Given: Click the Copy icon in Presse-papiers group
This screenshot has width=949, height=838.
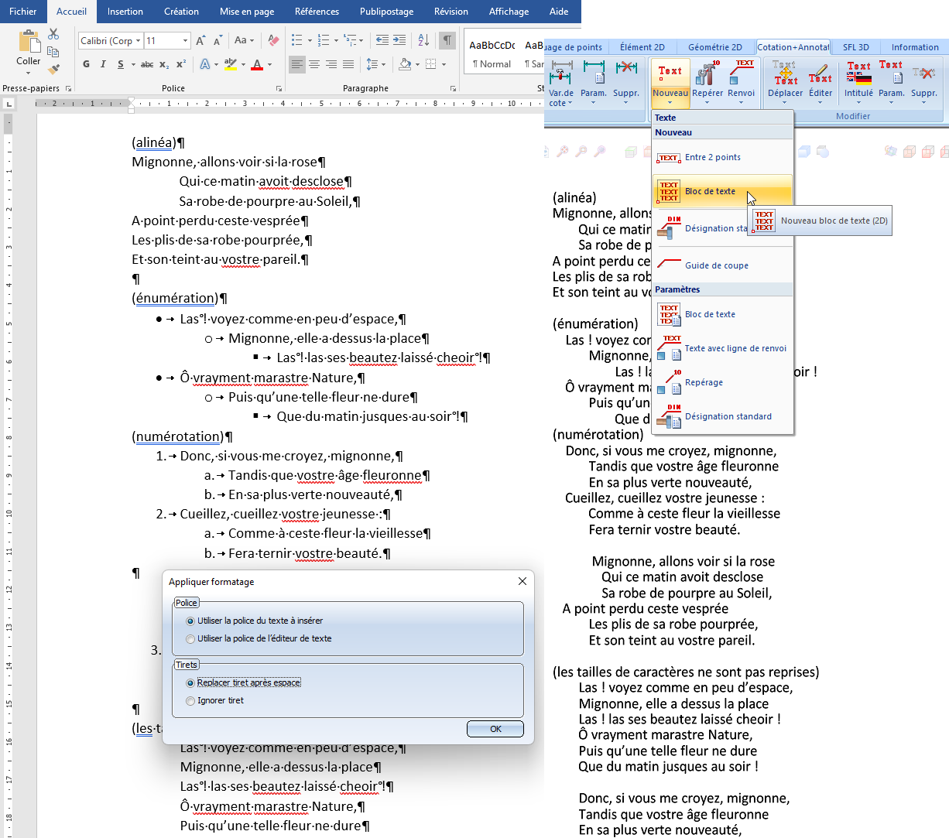Looking at the screenshot, I should tap(53, 52).
